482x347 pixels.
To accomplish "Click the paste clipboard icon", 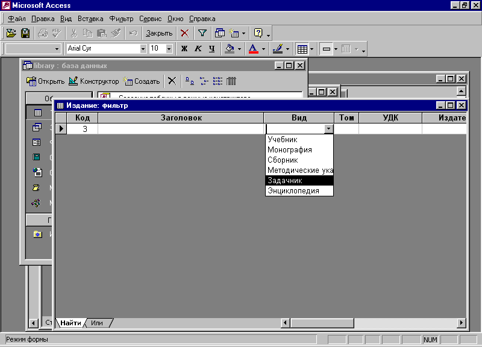I will 102,33.
